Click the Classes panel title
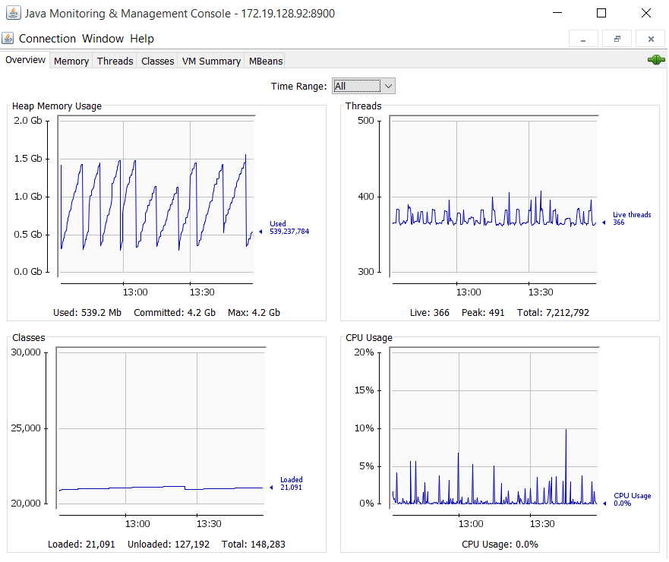 (29, 337)
